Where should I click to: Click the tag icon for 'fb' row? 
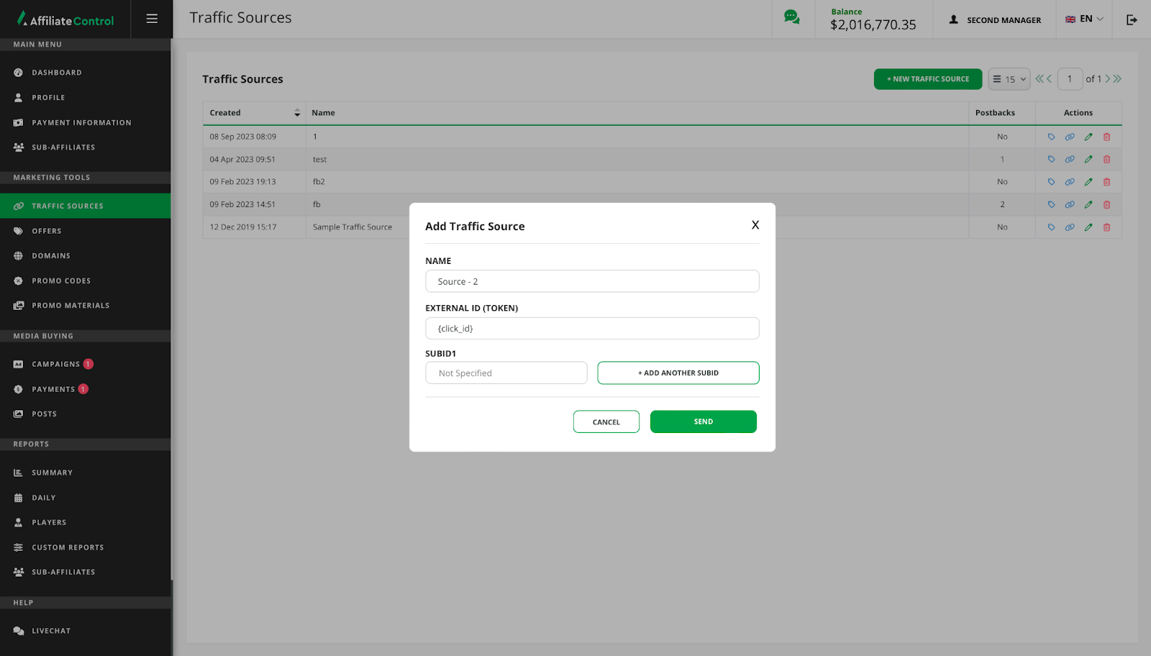point(1051,205)
